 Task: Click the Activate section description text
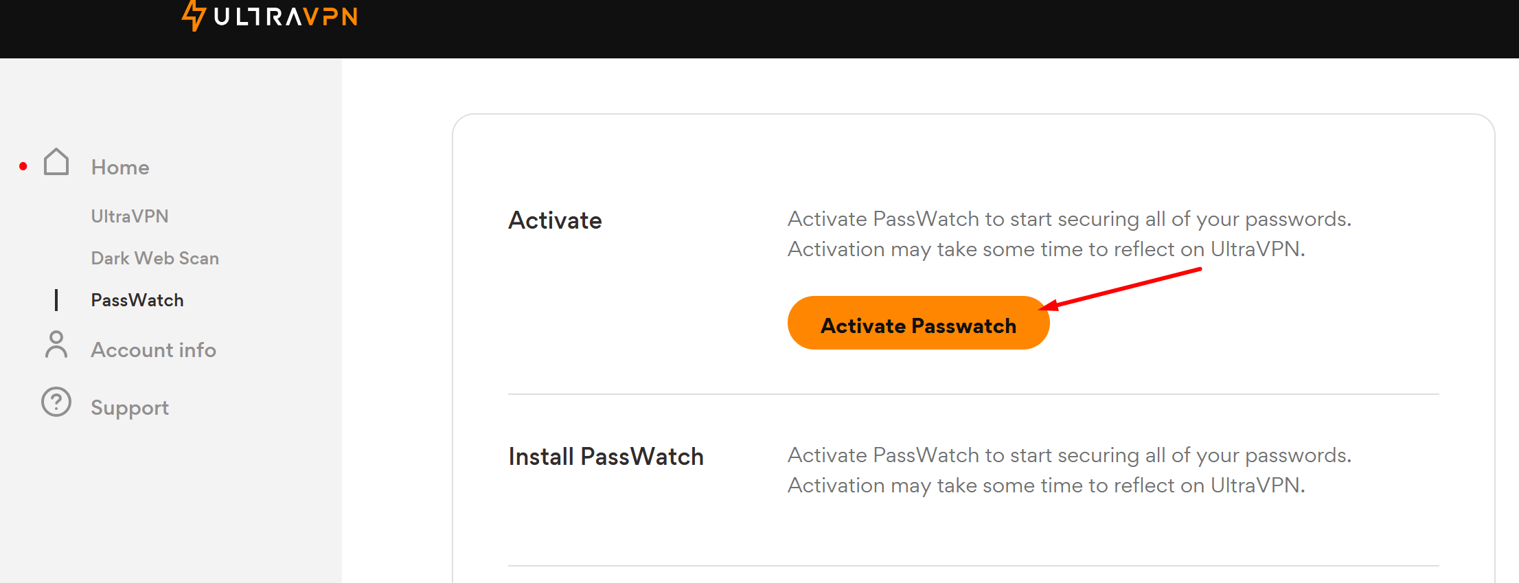tap(1069, 234)
